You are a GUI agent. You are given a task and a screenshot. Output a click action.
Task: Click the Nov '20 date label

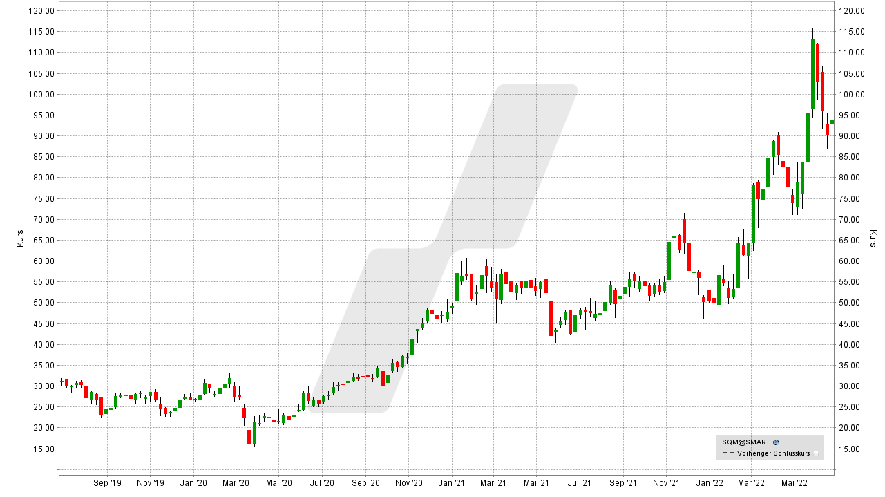tap(408, 483)
